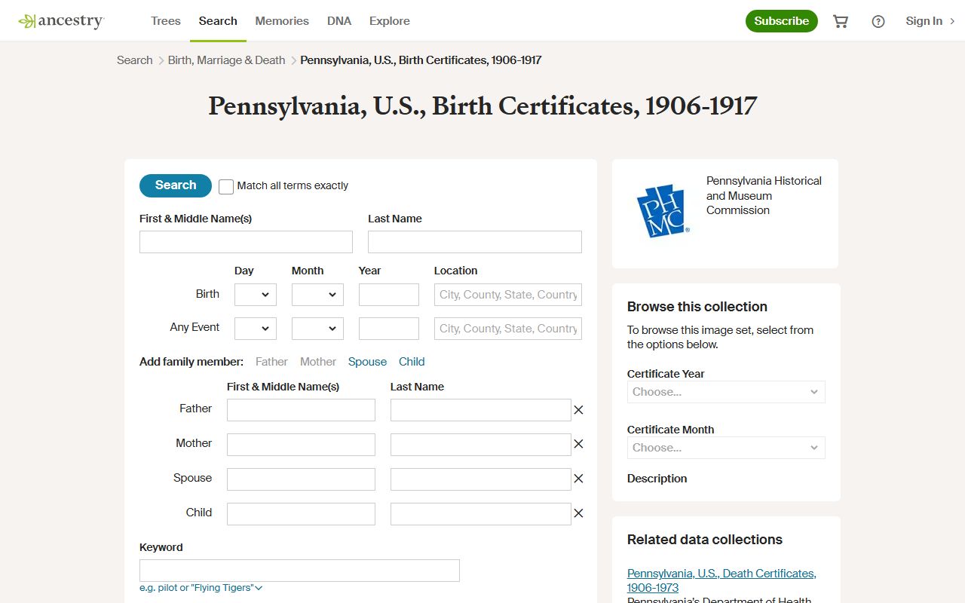Open the DNA menu

tap(339, 21)
